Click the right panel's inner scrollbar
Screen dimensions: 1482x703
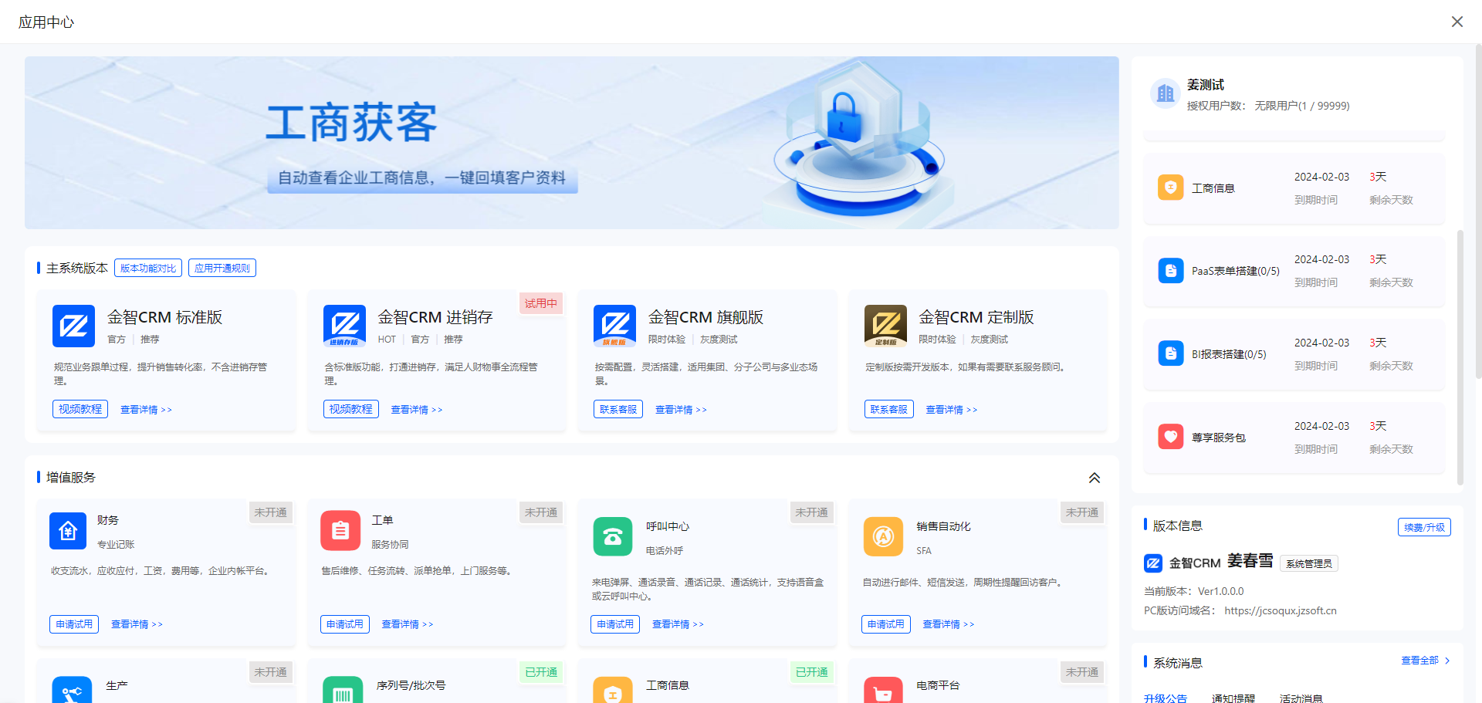pyautogui.click(x=1460, y=357)
